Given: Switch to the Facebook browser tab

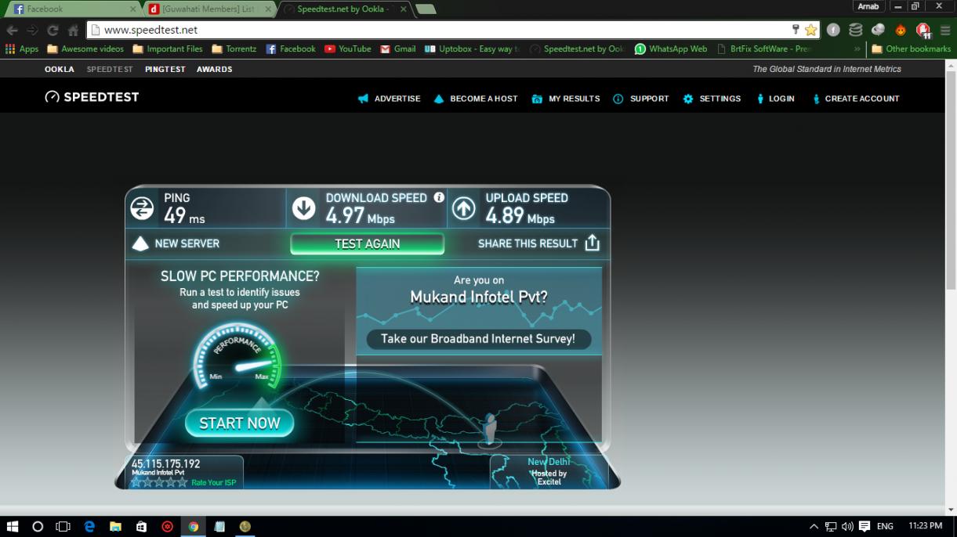Looking at the screenshot, I should (x=71, y=9).
